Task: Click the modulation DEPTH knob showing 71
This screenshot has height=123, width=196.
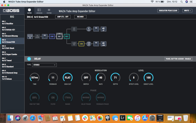Action: click(x=115, y=78)
